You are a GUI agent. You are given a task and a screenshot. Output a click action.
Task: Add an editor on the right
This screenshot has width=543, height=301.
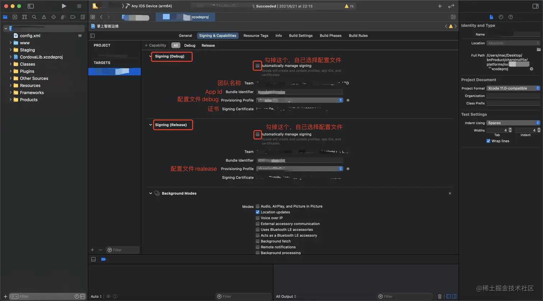point(453,17)
